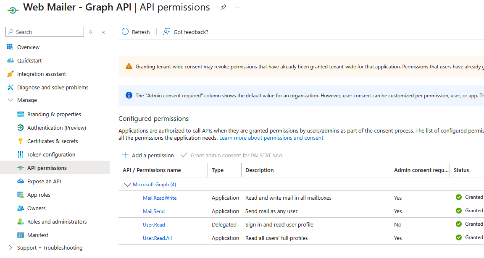Click the Authentication arrow-circle icon
The image size is (484, 258).
coord(20,128)
